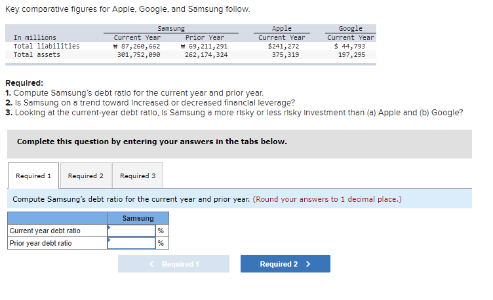493x300 pixels.
Task: Select Google total assets 197,295
Action: click(x=351, y=54)
